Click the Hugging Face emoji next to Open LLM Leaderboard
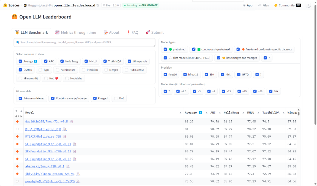Viewport: 317px width, 186px height. 15,17
